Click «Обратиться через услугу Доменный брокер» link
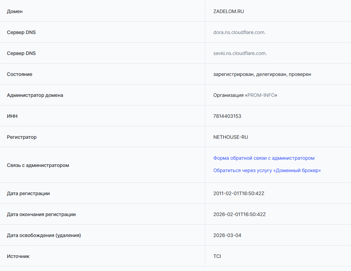Image resolution: width=351 pixels, height=271 pixels. point(267,170)
